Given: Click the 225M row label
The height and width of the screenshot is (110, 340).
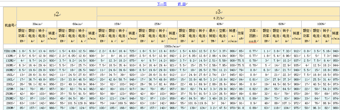Looking at the screenshot, I should click(10, 89).
